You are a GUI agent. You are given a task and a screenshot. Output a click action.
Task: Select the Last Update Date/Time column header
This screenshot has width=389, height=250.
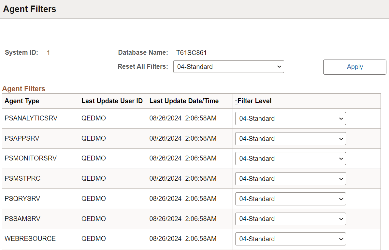point(184,101)
